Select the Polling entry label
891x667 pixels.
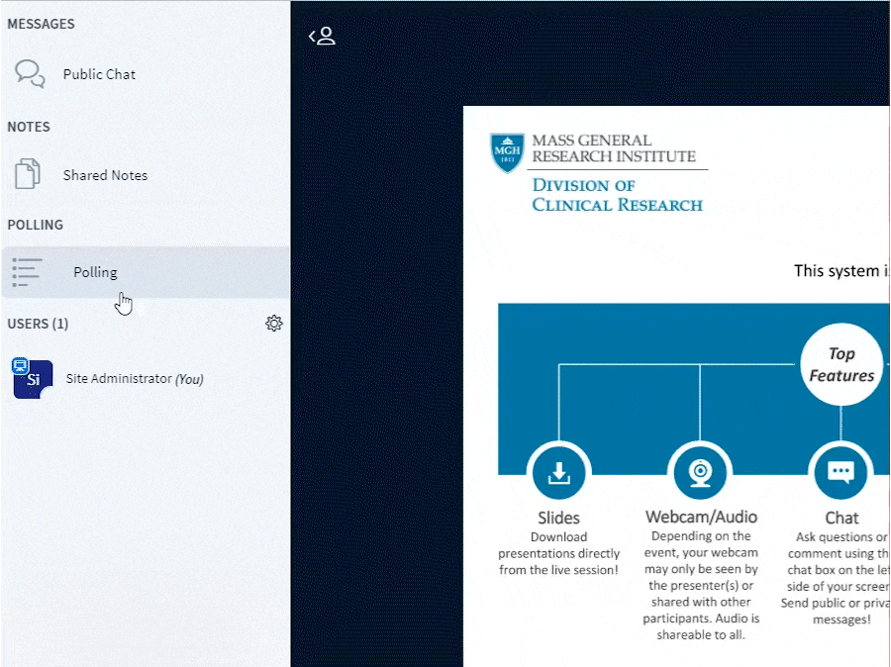(95, 272)
